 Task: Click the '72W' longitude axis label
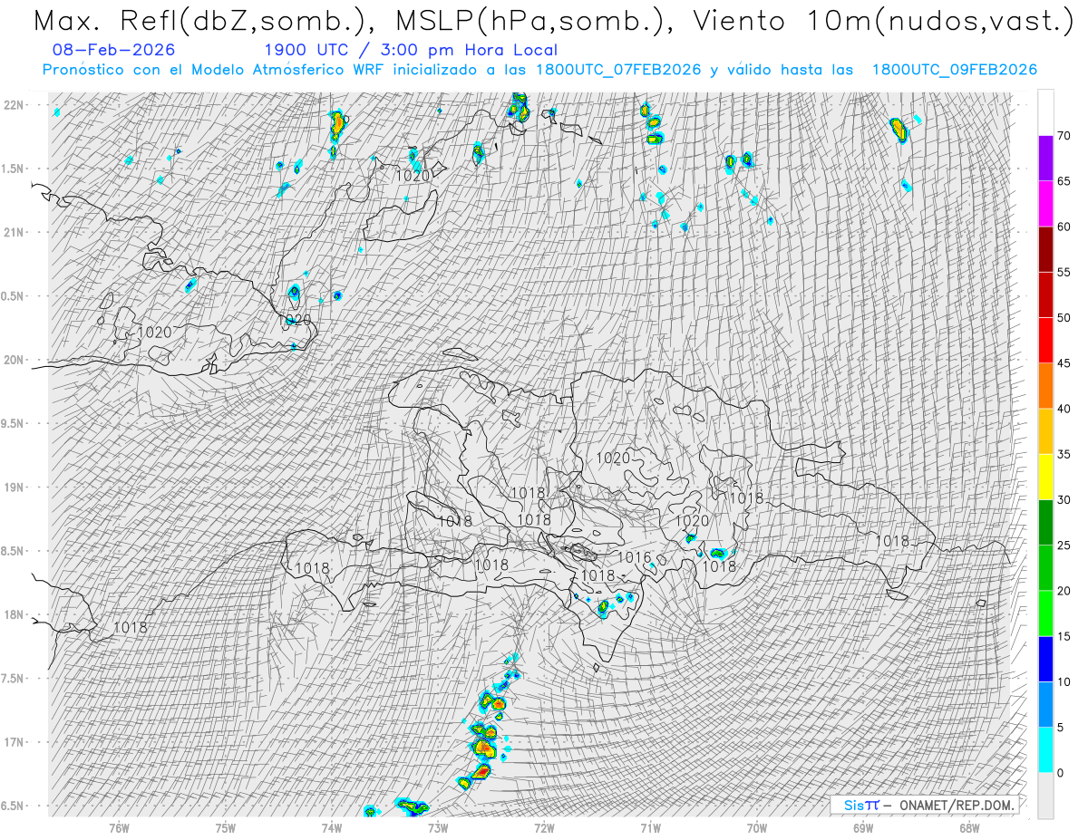click(x=544, y=828)
